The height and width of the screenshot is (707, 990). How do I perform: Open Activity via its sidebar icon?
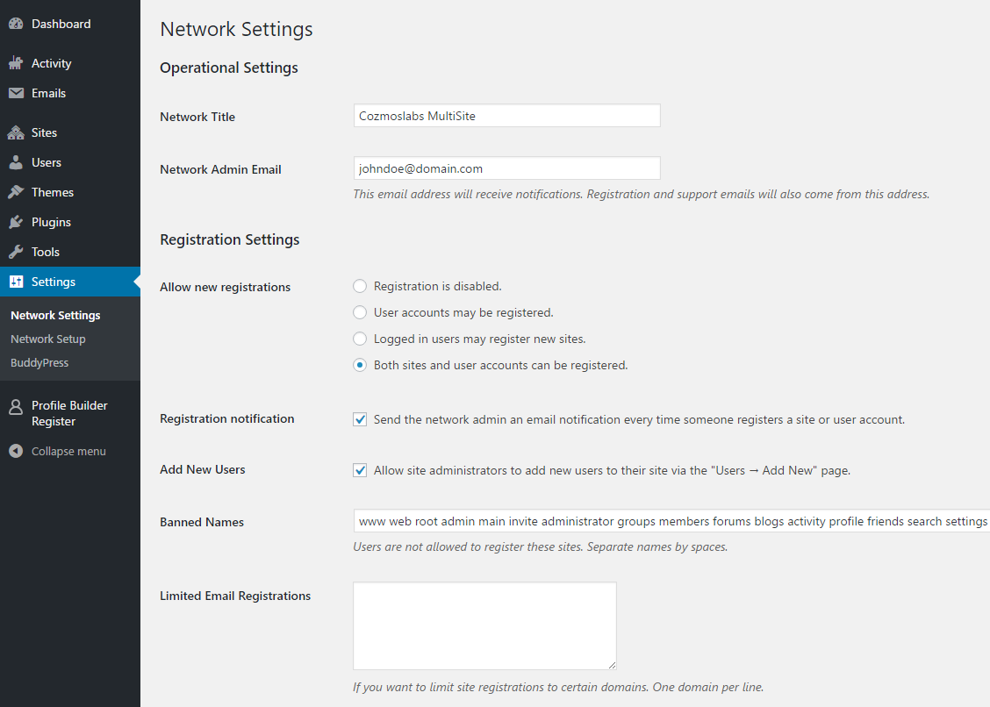16,63
